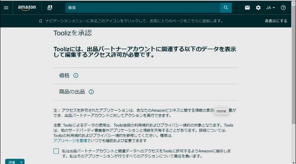Open the アプリページを管理 link
Viewport: 296px width, 164px height.
pos(70,141)
